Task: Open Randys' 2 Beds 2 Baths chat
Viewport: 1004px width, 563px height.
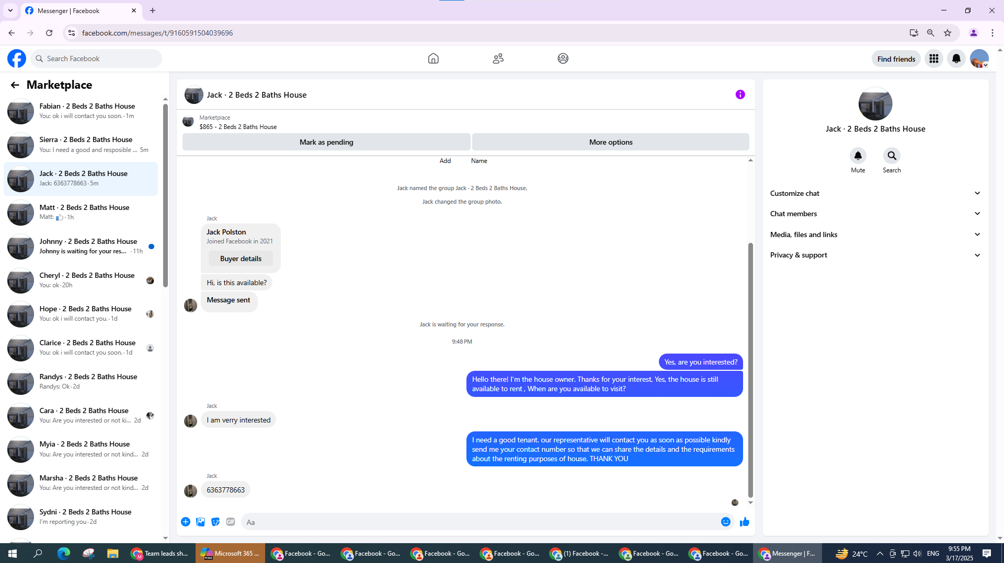Action: coord(81,382)
